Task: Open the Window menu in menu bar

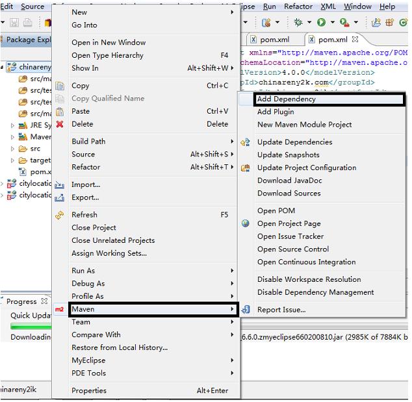Action: [357, 6]
